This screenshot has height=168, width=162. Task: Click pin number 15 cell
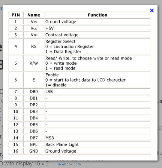point(16,144)
